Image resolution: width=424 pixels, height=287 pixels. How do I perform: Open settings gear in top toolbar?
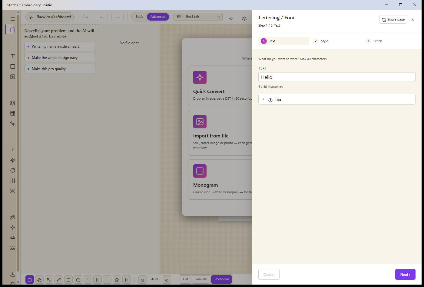[244, 19]
